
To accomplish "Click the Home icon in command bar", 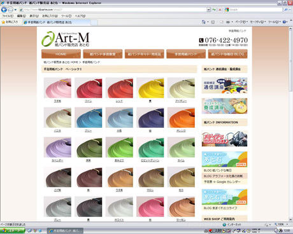I will point(204,22).
